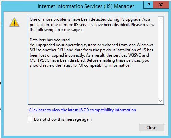Open the latest IIS 7.0 compatibility information link
The image size is (171, 138).
click(x=82, y=110)
